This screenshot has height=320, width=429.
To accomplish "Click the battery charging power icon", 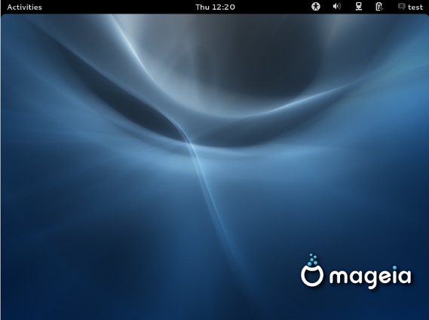I will pyautogui.click(x=379, y=7).
